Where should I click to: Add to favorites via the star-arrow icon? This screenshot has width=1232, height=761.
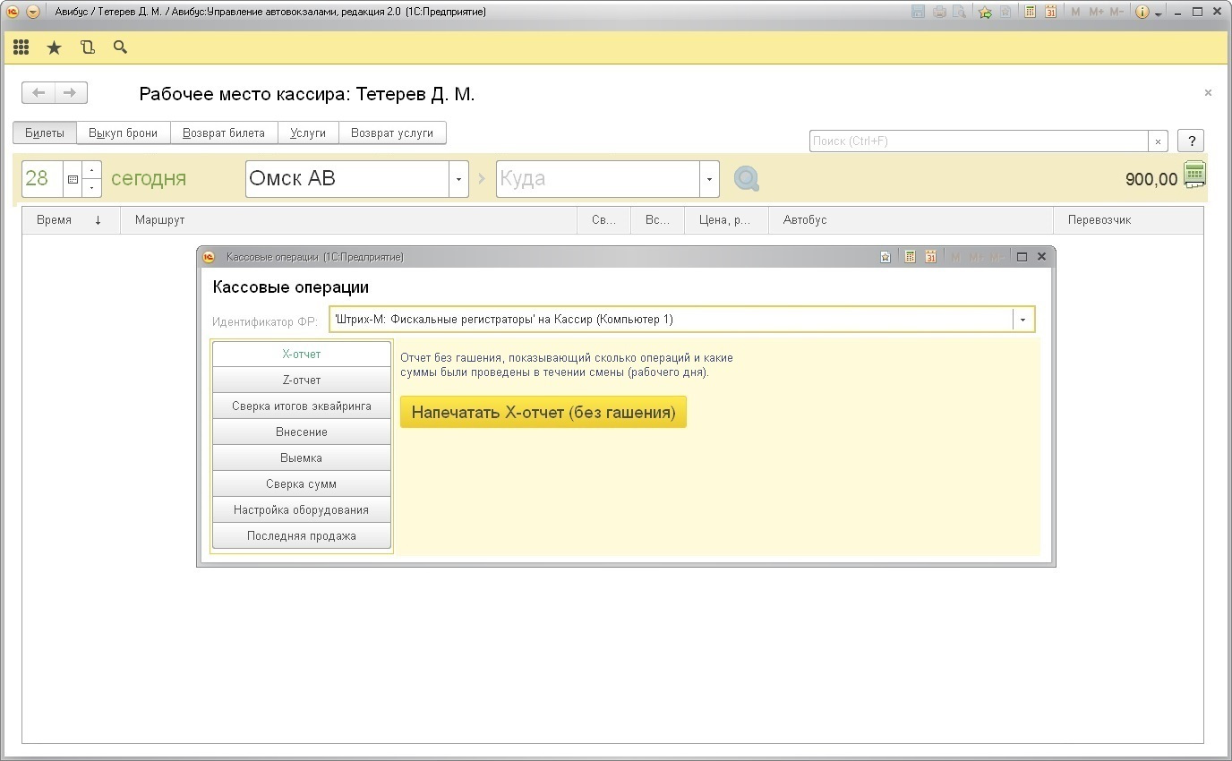click(985, 12)
